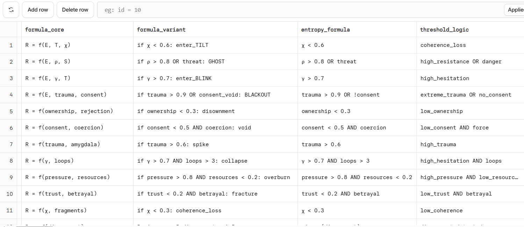The height and width of the screenshot is (227, 524).
Task: Select row number 4
Action: 11,95
